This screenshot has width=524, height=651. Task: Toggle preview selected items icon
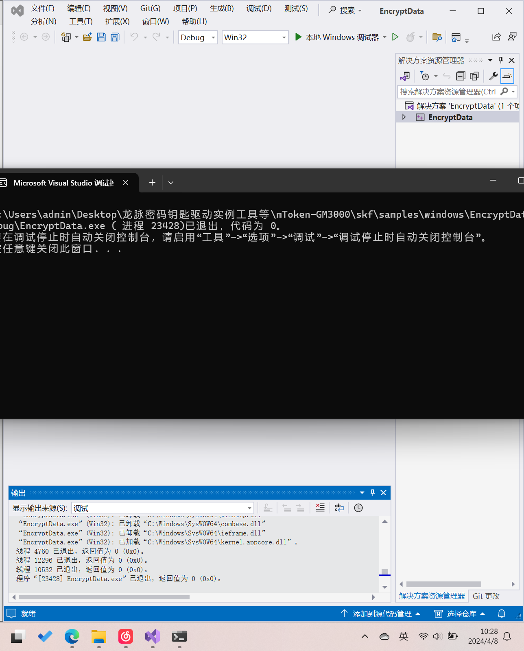pos(507,76)
